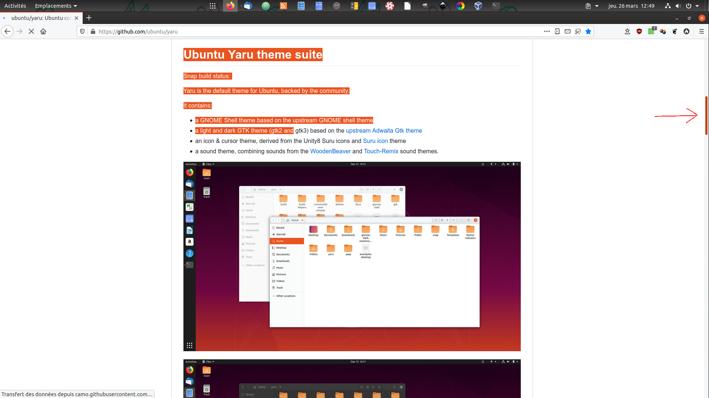Toggle uBlock Origin blocking
Image resolution: width=709 pixels, height=398 pixels.
639,31
